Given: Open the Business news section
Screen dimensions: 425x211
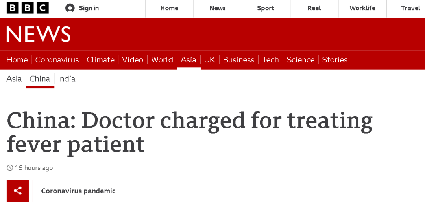Looking at the screenshot, I should (x=238, y=60).
